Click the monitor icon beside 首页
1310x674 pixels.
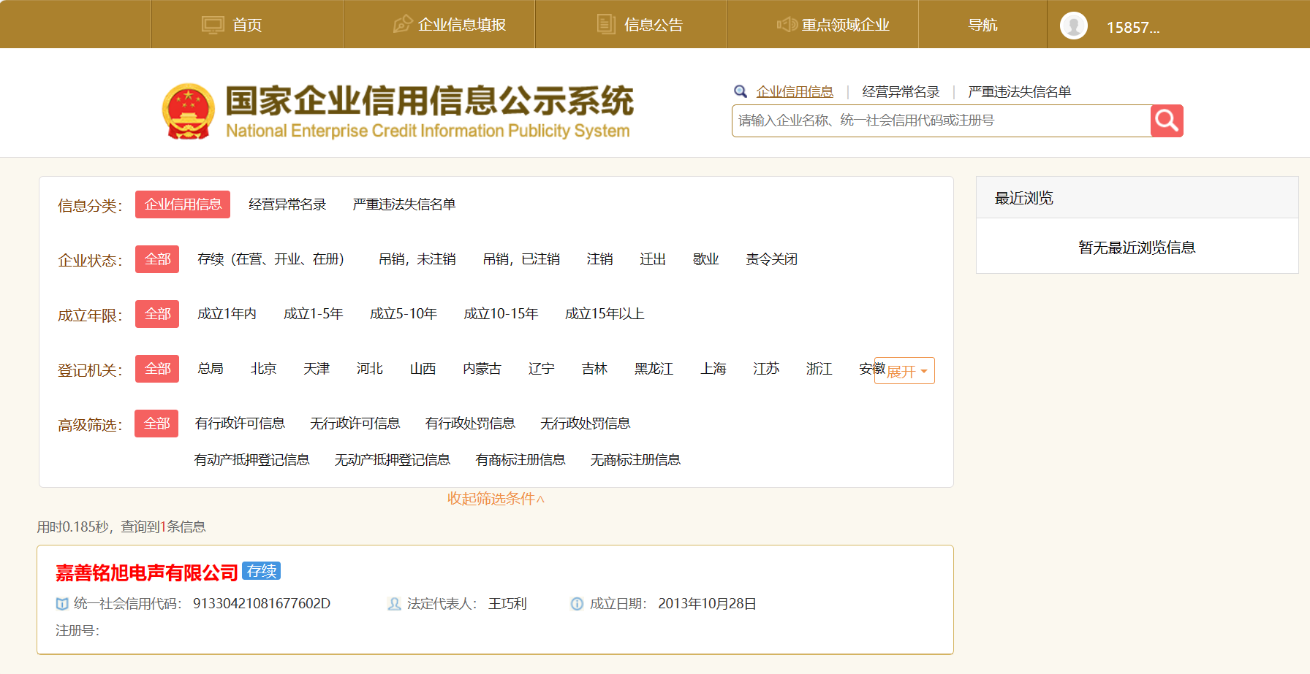pyautogui.click(x=213, y=25)
